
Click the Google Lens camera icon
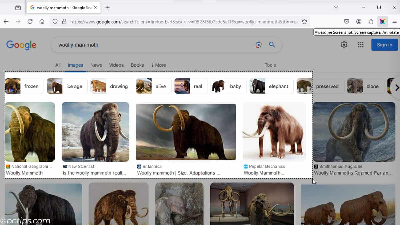[259, 45]
